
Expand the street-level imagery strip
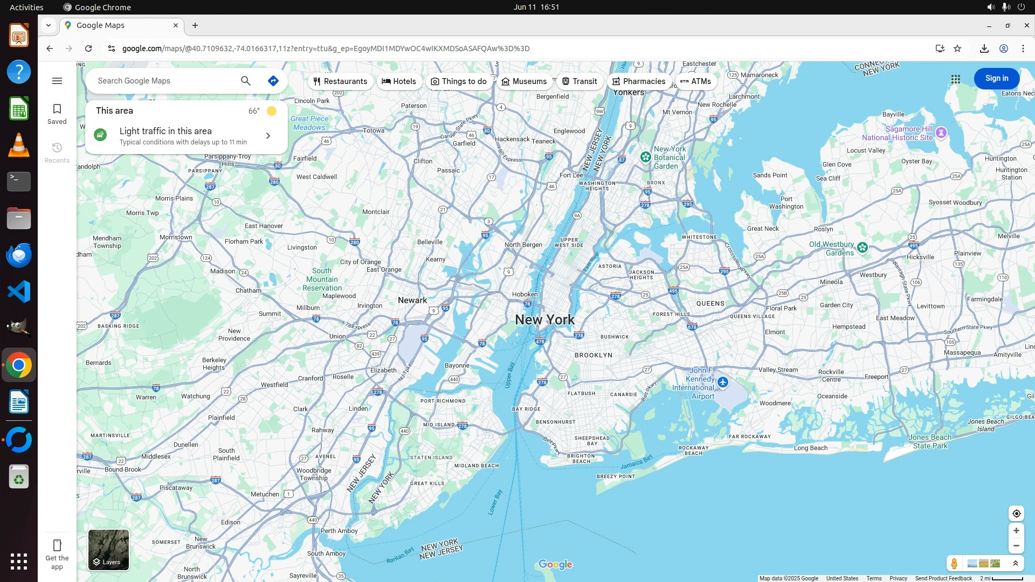1016,564
